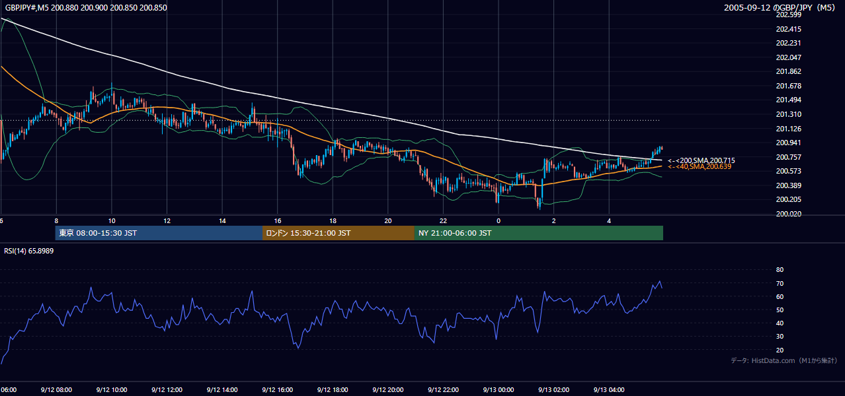Click the 9/12 16:00 time label
Image resolution: width=845 pixels, height=396 pixels.
277,390
